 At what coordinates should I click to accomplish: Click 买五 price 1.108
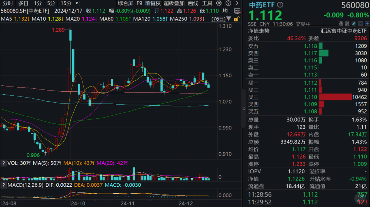tap(310, 111)
